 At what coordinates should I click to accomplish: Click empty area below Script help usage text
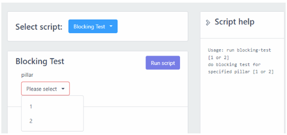point(242,104)
